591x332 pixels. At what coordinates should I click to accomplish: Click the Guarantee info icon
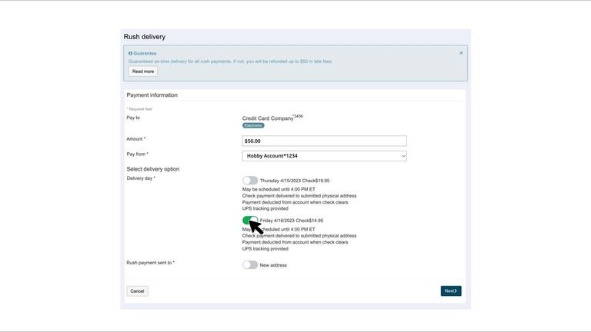[131, 53]
